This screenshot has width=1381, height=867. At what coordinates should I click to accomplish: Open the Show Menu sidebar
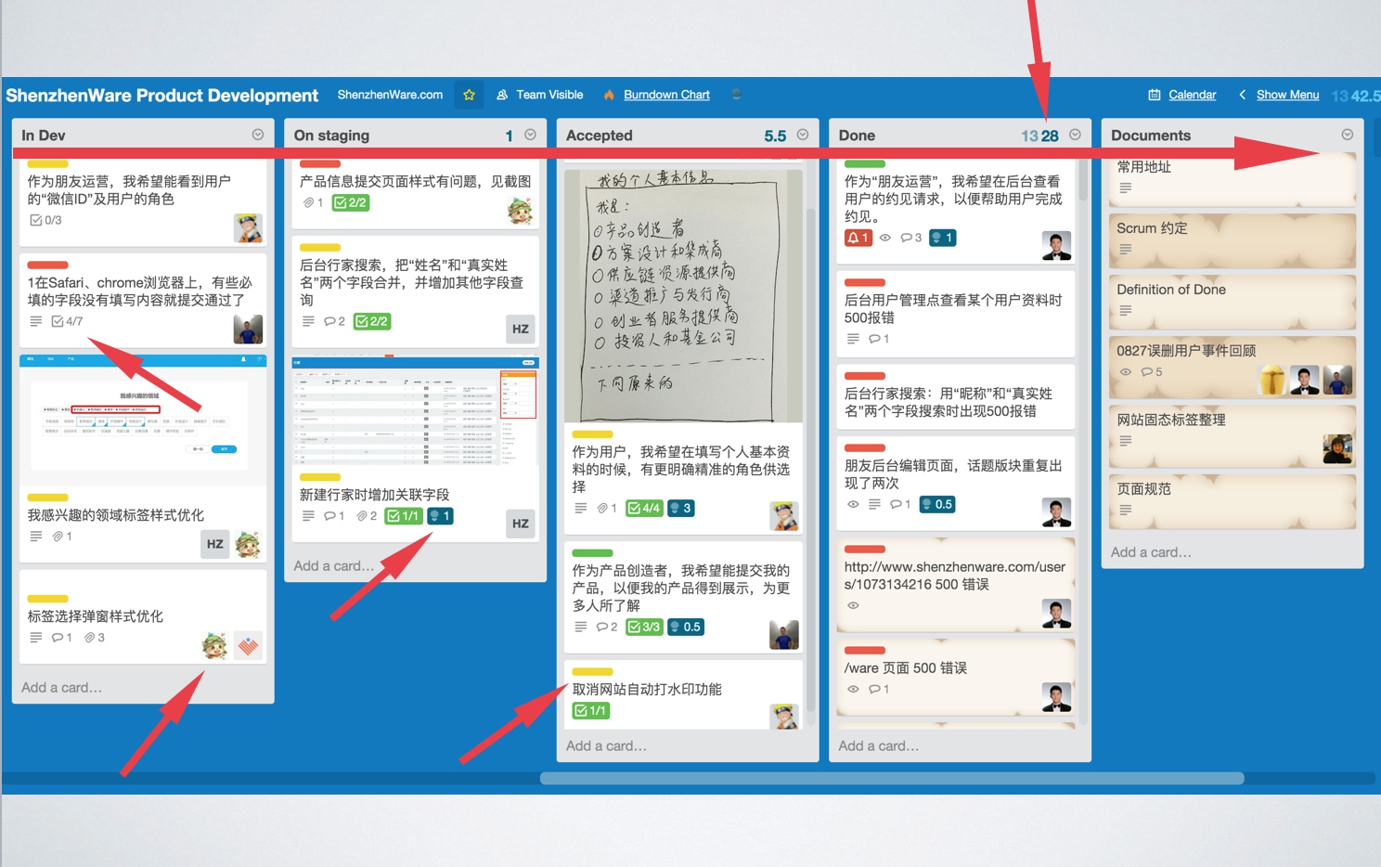(x=1286, y=95)
